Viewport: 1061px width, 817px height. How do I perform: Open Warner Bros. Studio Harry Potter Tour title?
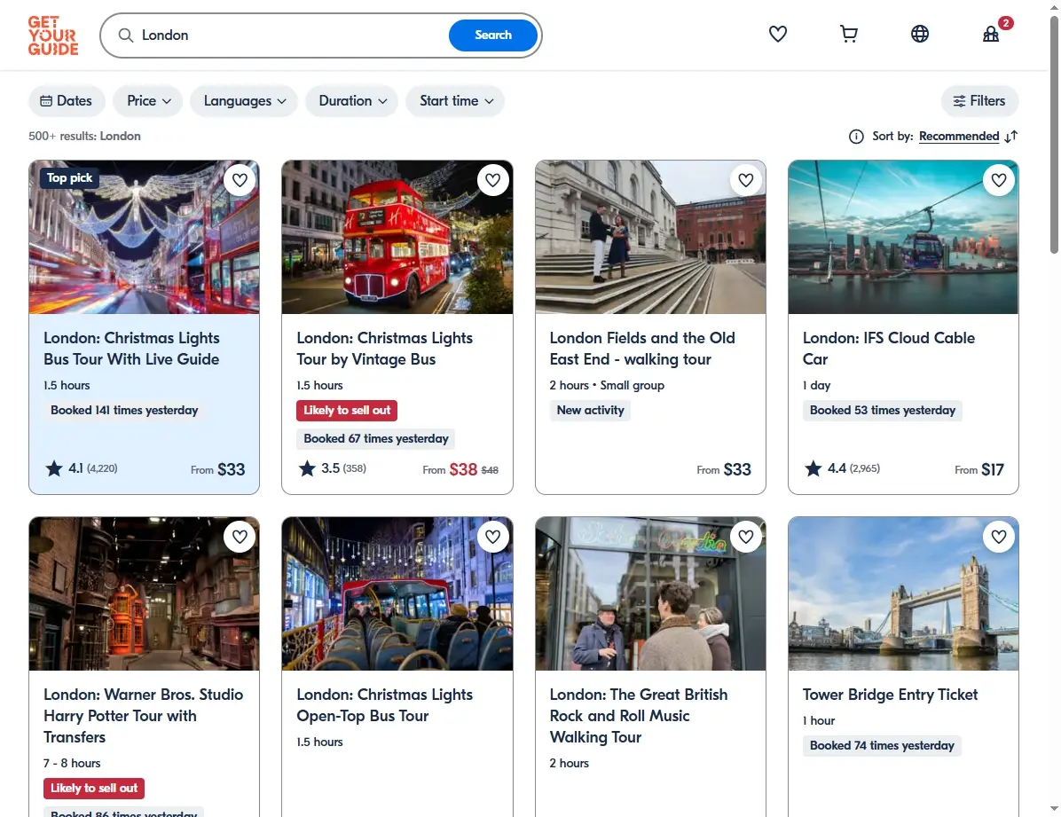[144, 716]
